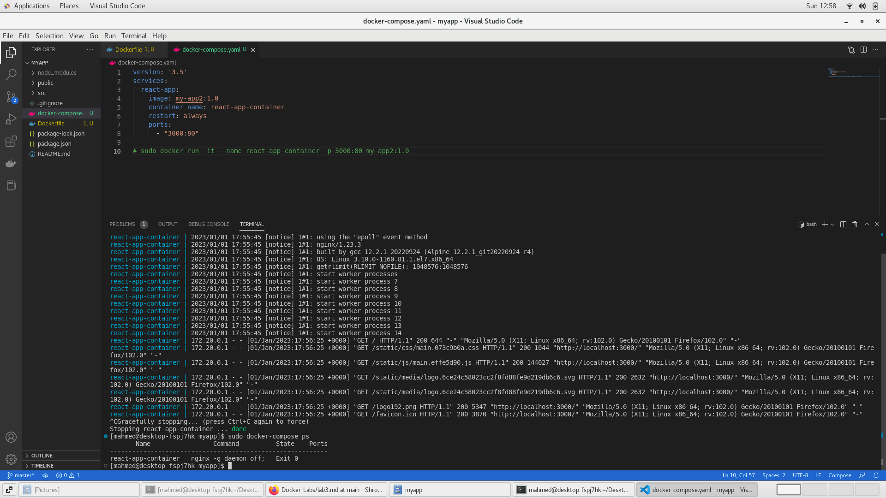886x498 pixels.
Task: Open the Terminal menu
Action: (x=134, y=36)
